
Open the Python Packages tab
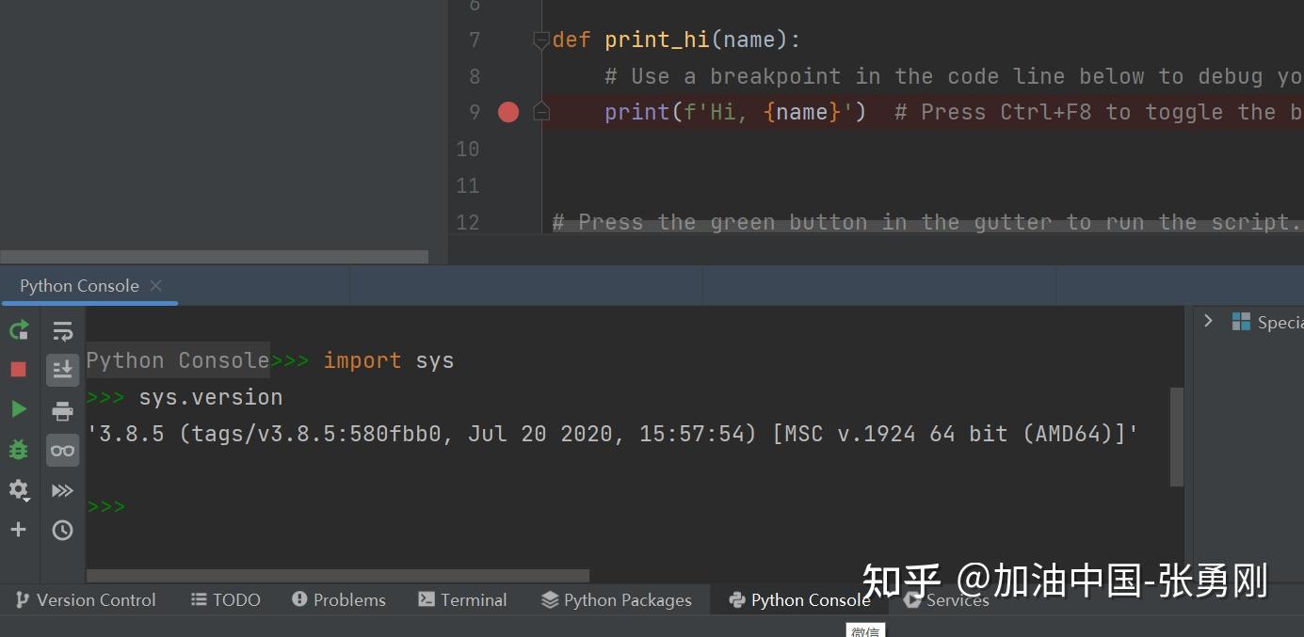(x=616, y=599)
